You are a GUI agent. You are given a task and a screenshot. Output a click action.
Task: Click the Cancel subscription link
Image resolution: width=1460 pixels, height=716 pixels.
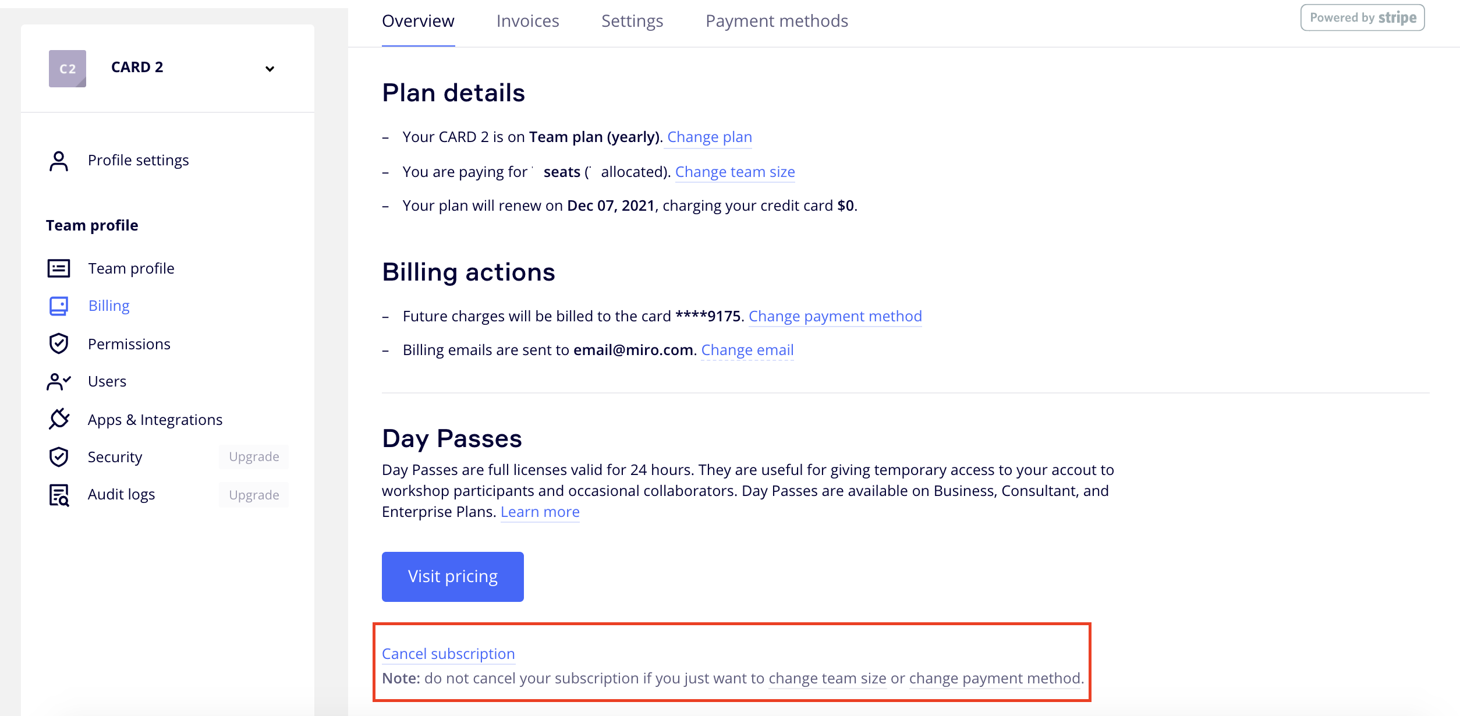(448, 654)
